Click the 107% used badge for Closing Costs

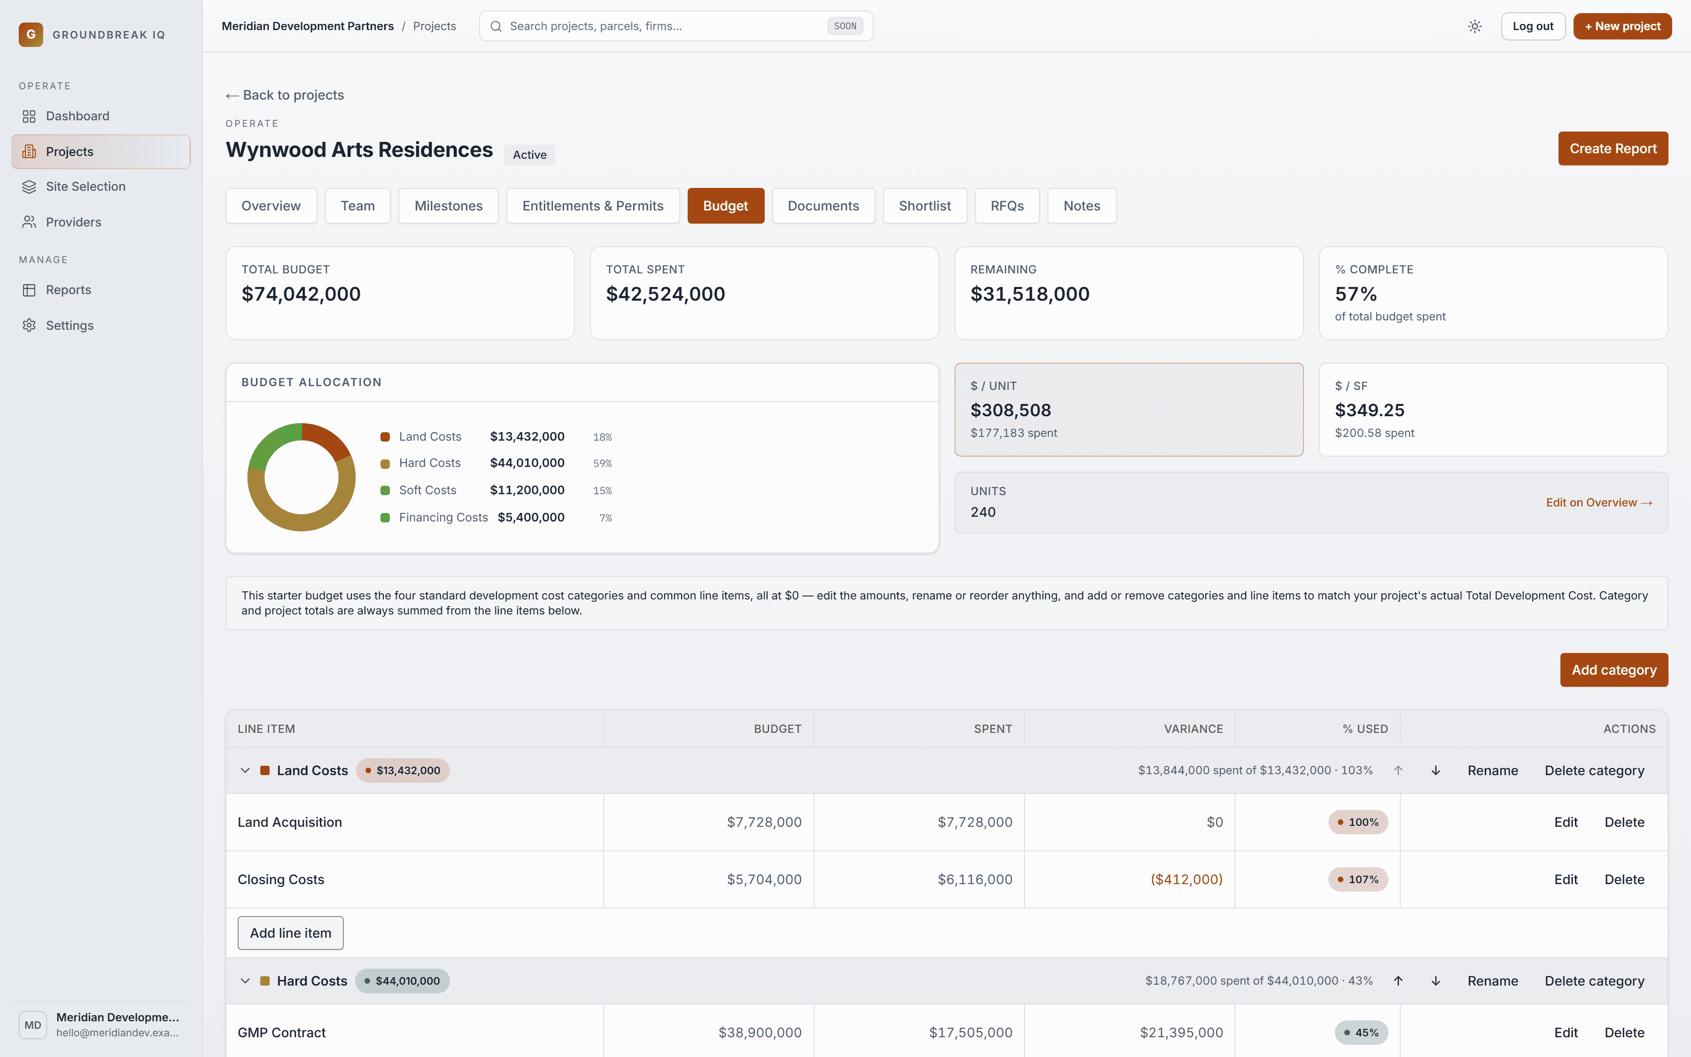[1357, 880]
